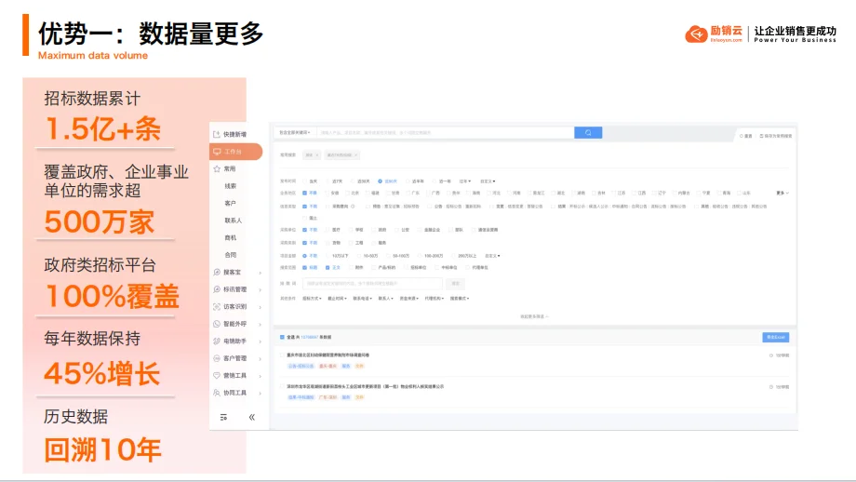Check the 附件 search scope checkbox
Image resolution: width=856 pixels, height=482 pixels.
point(351,267)
